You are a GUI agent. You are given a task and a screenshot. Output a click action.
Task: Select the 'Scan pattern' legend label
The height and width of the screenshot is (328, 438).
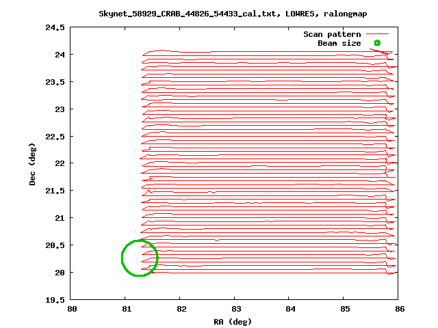[x=332, y=33]
